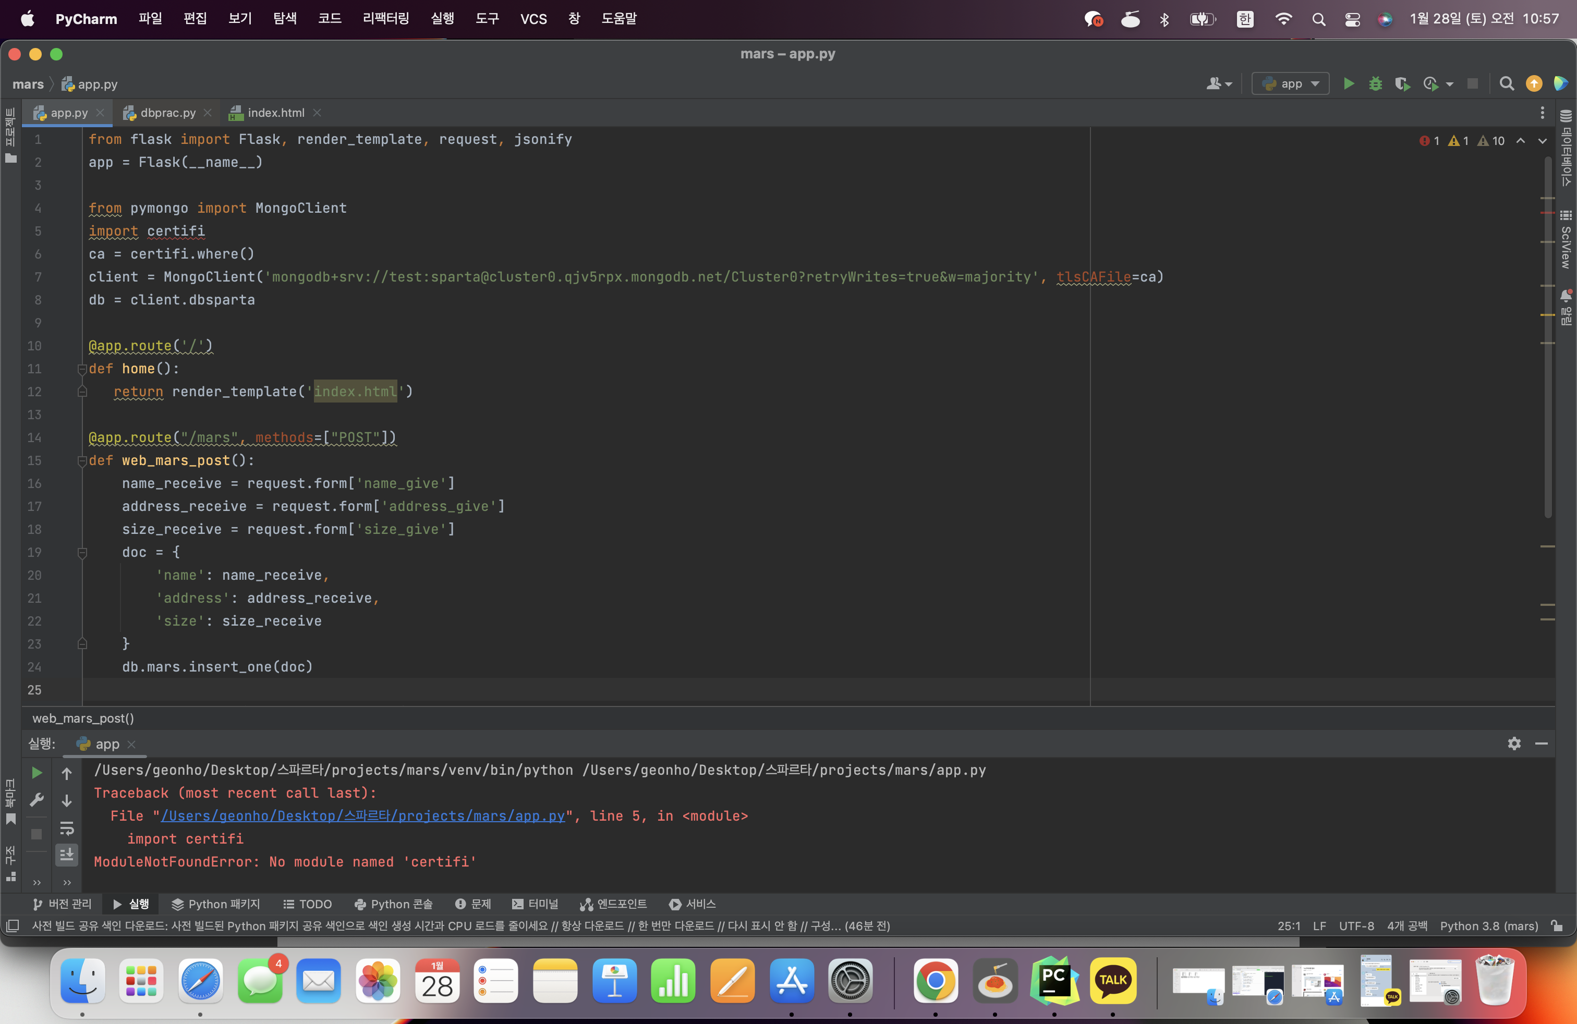Hide the Run tool window with minus icon
1577x1024 pixels.
pyautogui.click(x=1541, y=744)
